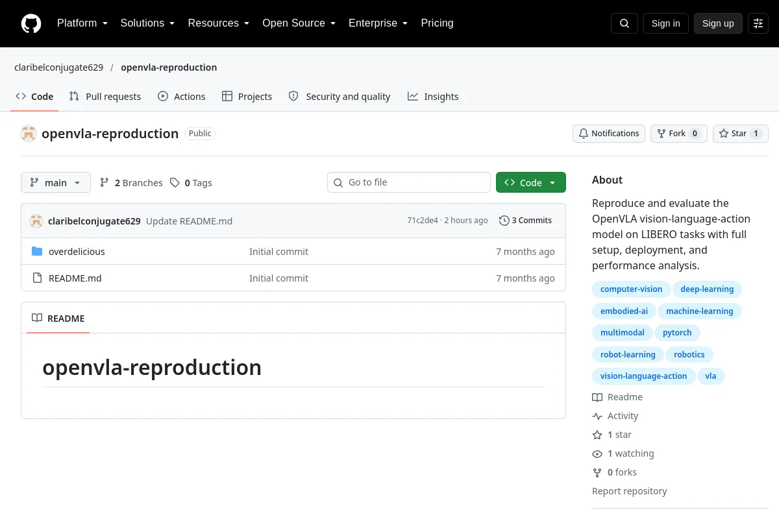This screenshot has height=519, width=779.
Task: Open the README.md file
Action: click(75, 278)
